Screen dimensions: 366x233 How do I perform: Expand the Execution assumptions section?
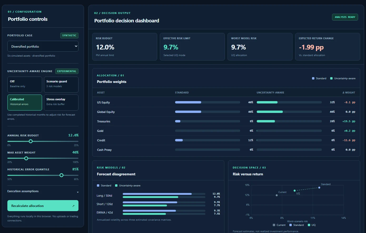point(43,191)
